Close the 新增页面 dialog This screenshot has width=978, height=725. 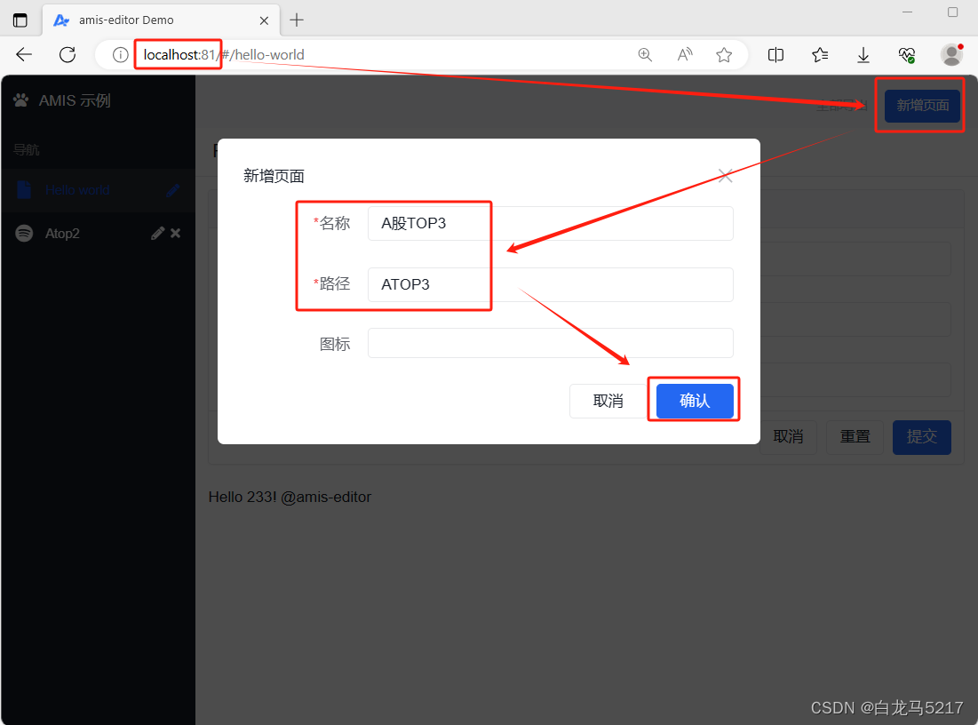click(725, 175)
